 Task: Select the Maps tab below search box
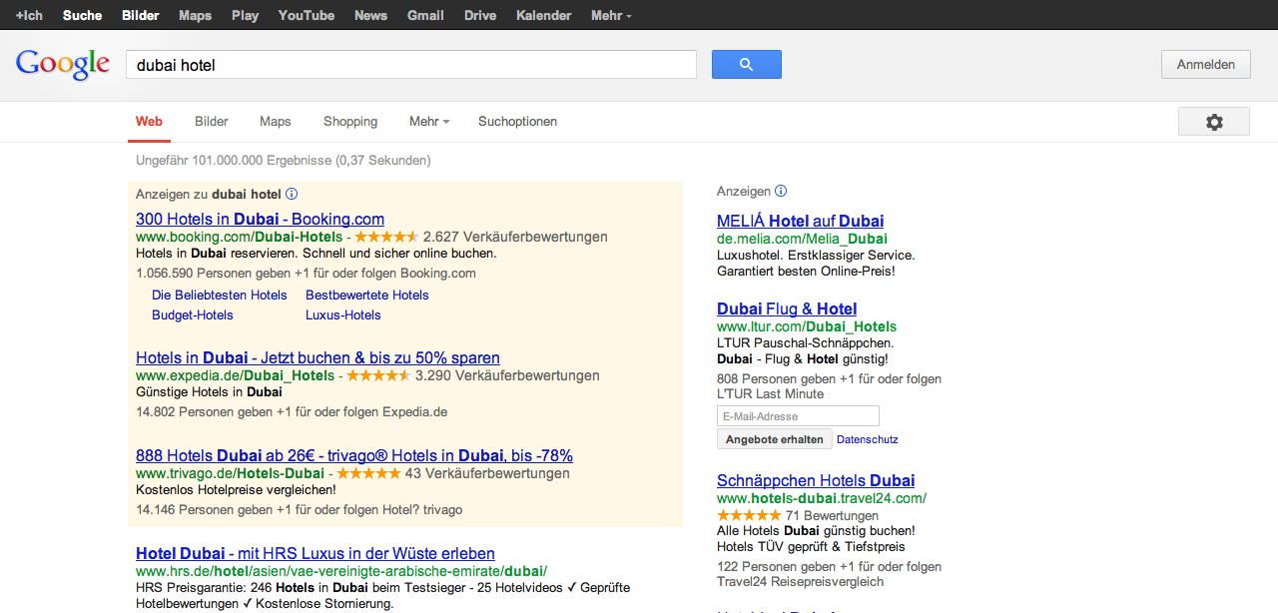(276, 122)
